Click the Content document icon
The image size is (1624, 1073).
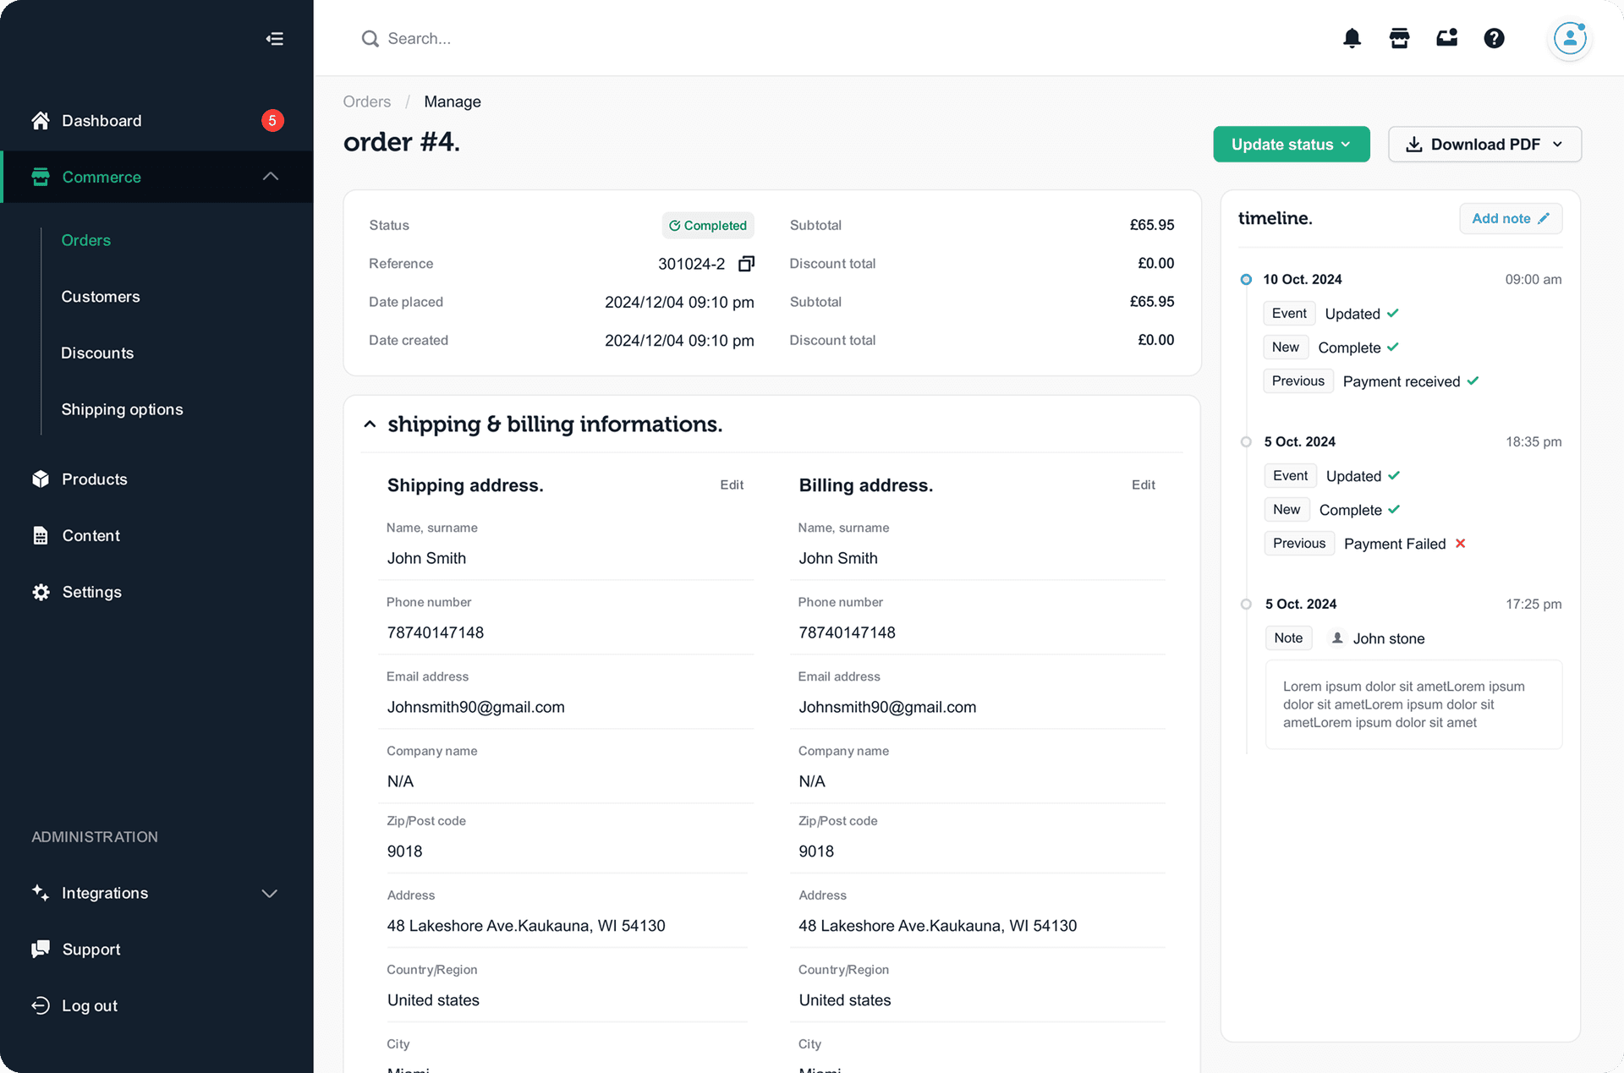(40, 535)
